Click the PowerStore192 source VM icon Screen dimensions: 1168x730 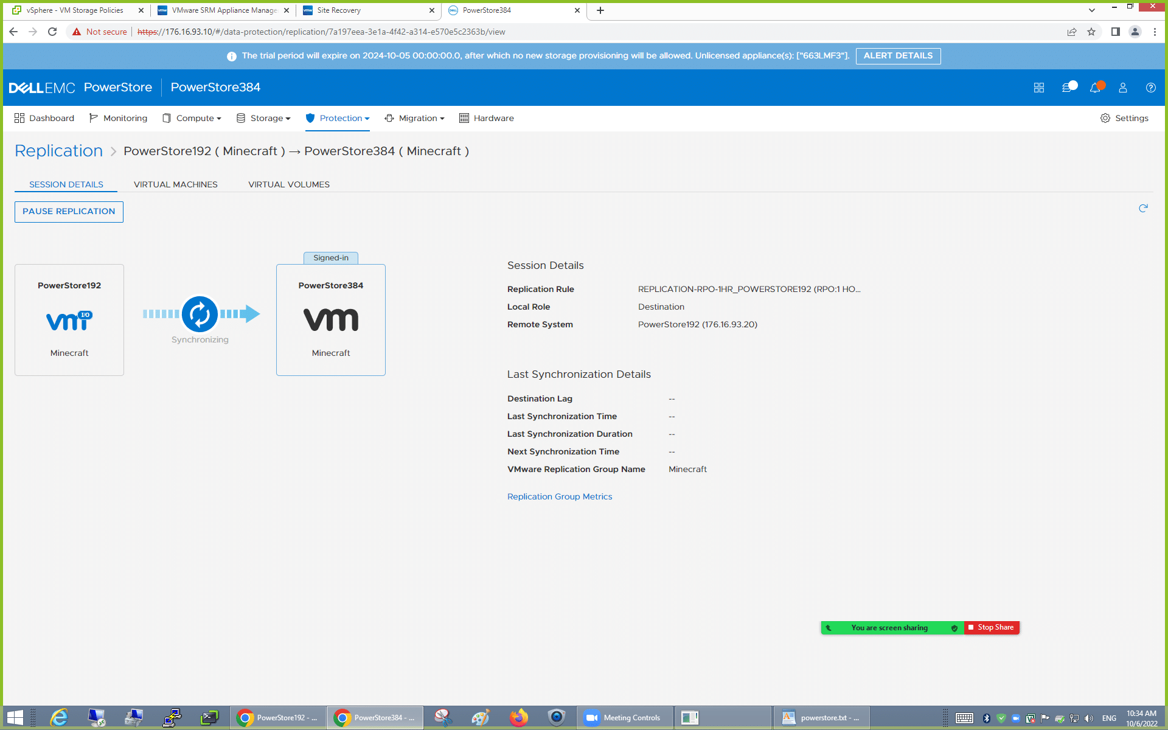tap(69, 321)
